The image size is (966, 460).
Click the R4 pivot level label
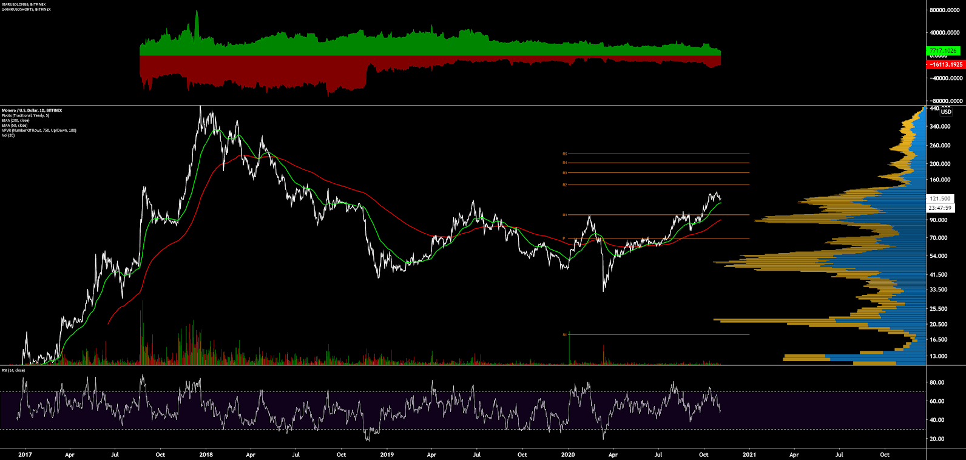pyautogui.click(x=564, y=163)
